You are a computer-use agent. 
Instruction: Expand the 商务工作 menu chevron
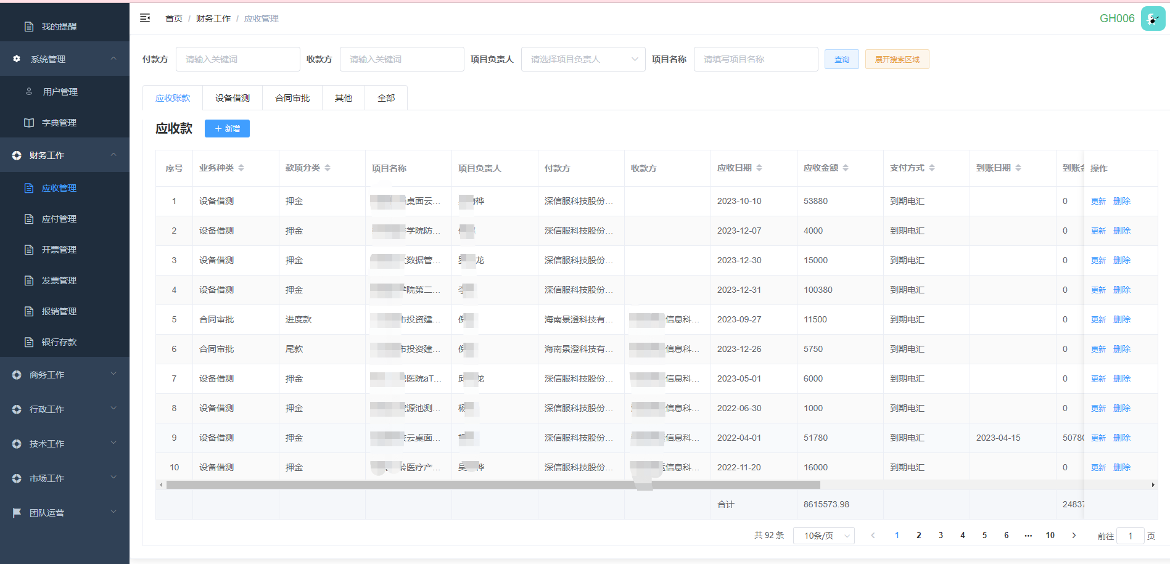(x=113, y=374)
